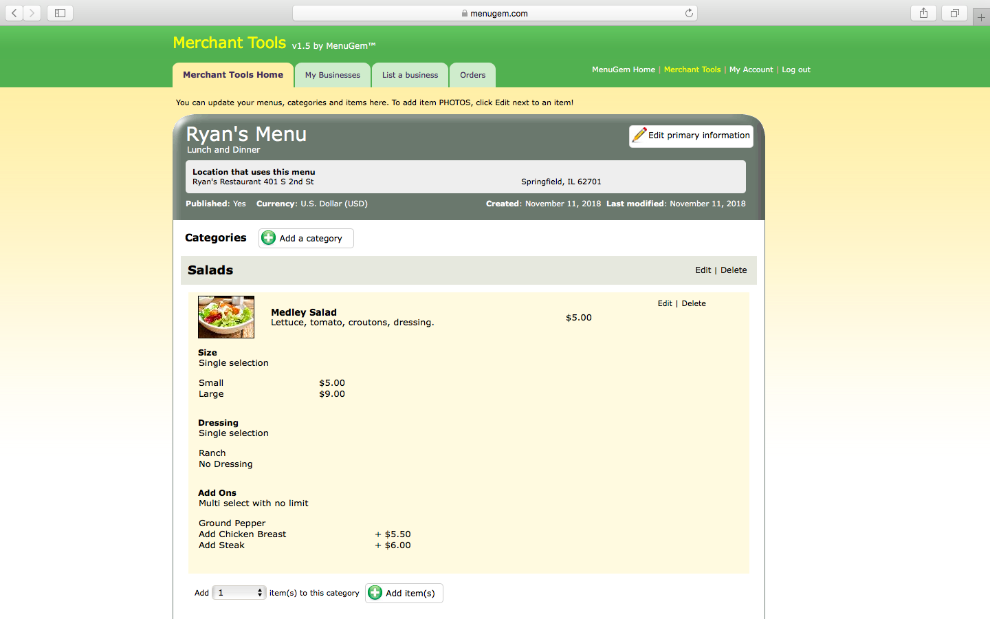Switch to the My Businesses tab
The image size is (990, 619).
(333, 75)
